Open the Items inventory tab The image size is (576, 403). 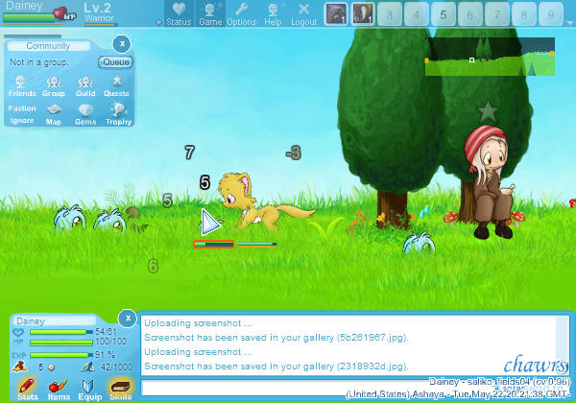click(x=59, y=390)
